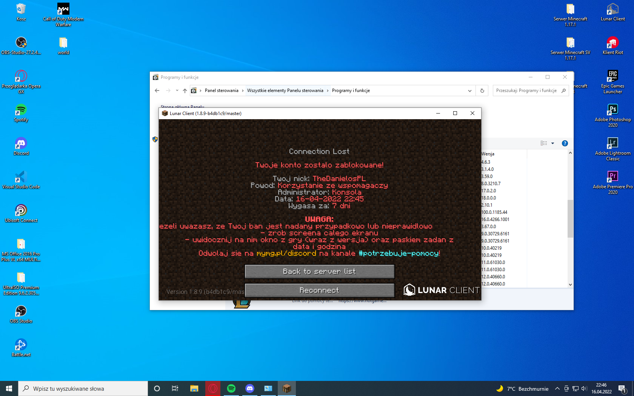
Task: Select version row 16.0.4266.1001
Action: click(495, 219)
